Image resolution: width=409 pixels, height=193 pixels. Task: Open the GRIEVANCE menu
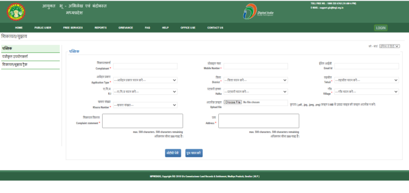126,28
